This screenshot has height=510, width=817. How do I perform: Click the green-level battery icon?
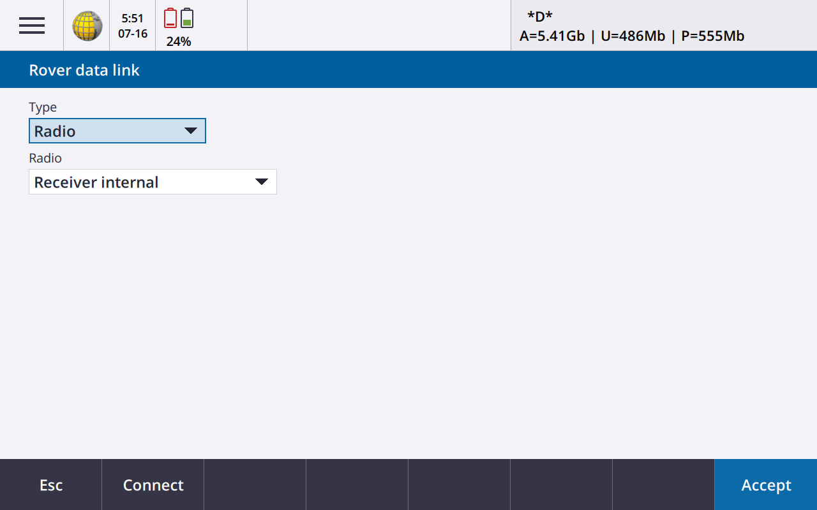(187, 18)
